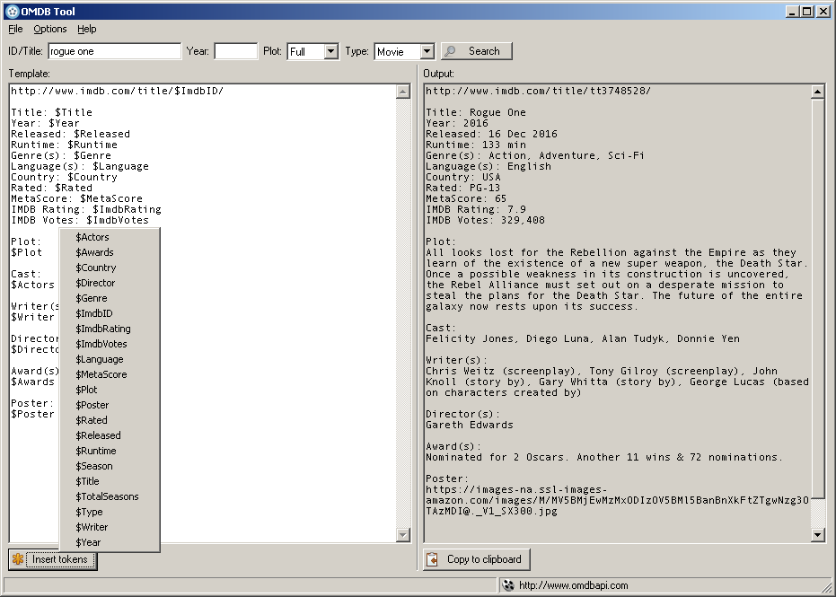Viewport: 836px width, 597px height.
Task: Click output line 'IMDB Votes: 329,408'
Action: coord(485,220)
